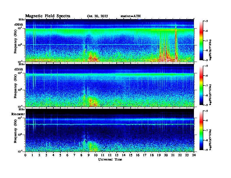Click the color bar beside the Riometer panel
Viewport: 231px width, 178px height.
(201, 130)
